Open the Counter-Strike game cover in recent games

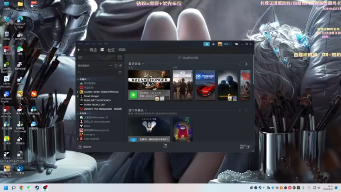(x=228, y=85)
